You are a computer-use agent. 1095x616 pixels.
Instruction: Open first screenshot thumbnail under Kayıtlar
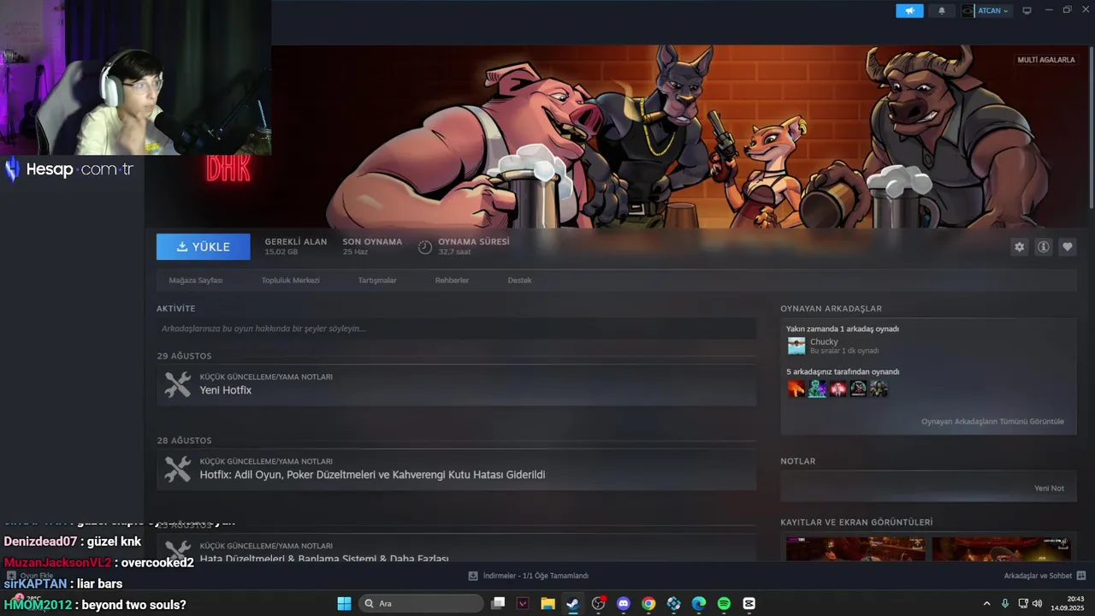pyautogui.click(x=855, y=548)
